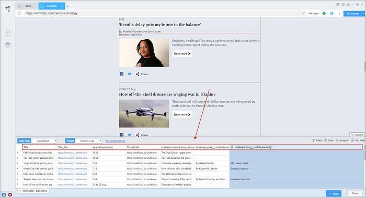
Task: Click the woman's portrait thumbnail
Action: tap(144, 53)
